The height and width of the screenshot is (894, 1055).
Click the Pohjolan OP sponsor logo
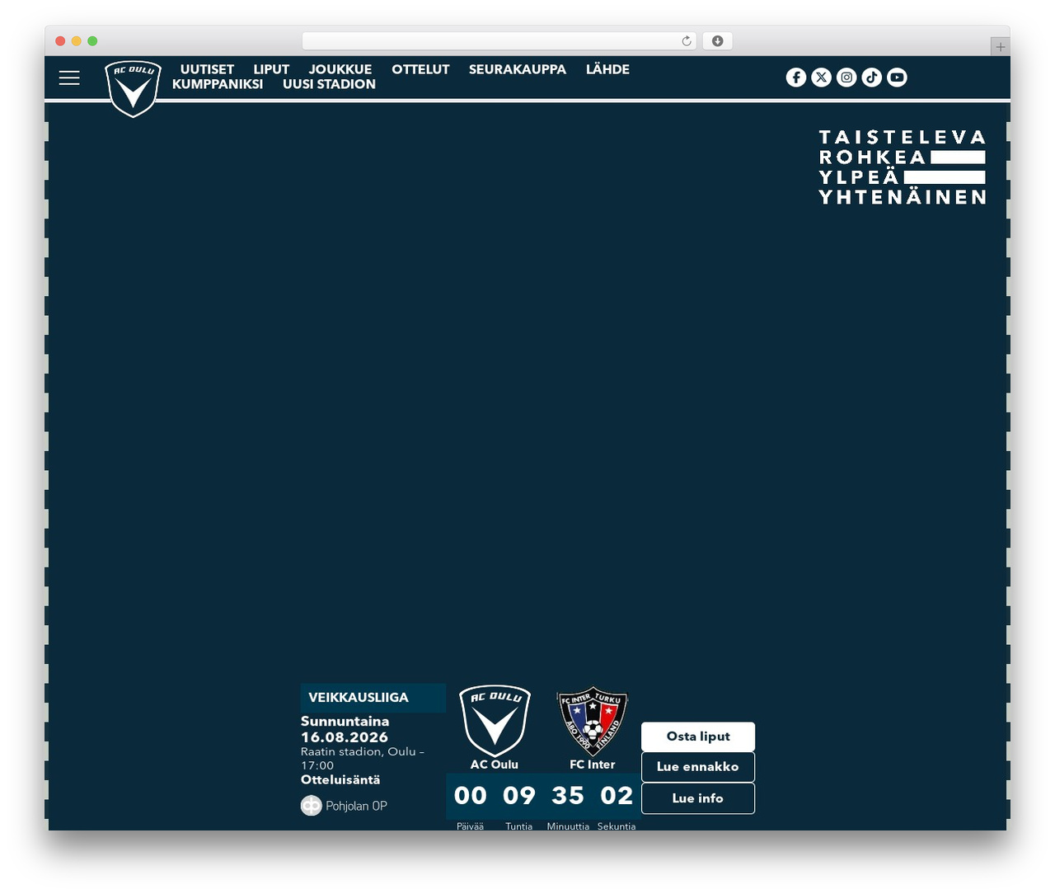[344, 806]
